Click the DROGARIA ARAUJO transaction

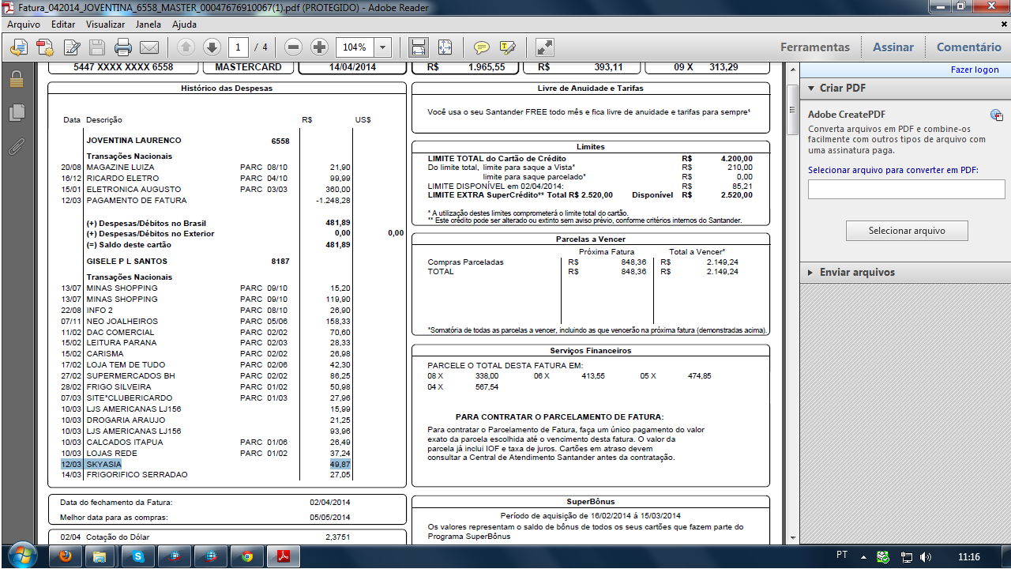pyautogui.click(x=126, y=420)
